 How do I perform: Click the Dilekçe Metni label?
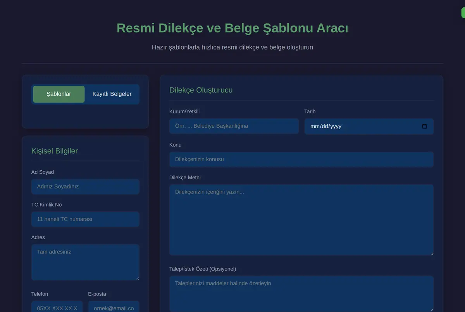coord(185,178)
